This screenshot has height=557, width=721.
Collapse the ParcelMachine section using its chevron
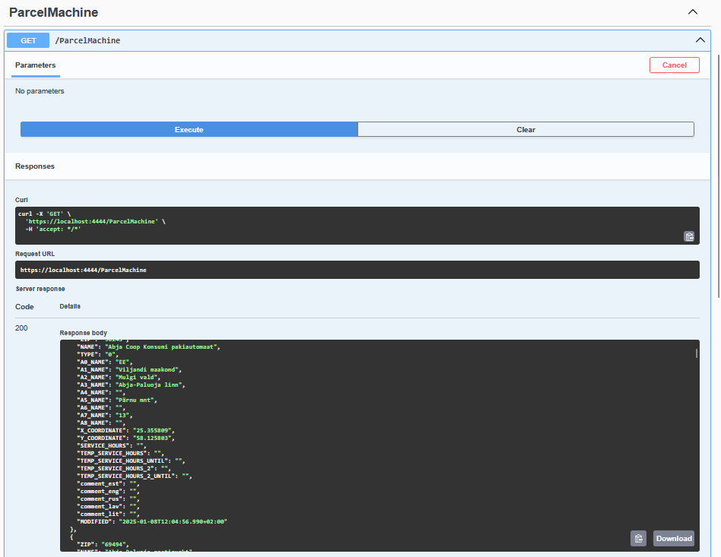[x=692, y=12]
